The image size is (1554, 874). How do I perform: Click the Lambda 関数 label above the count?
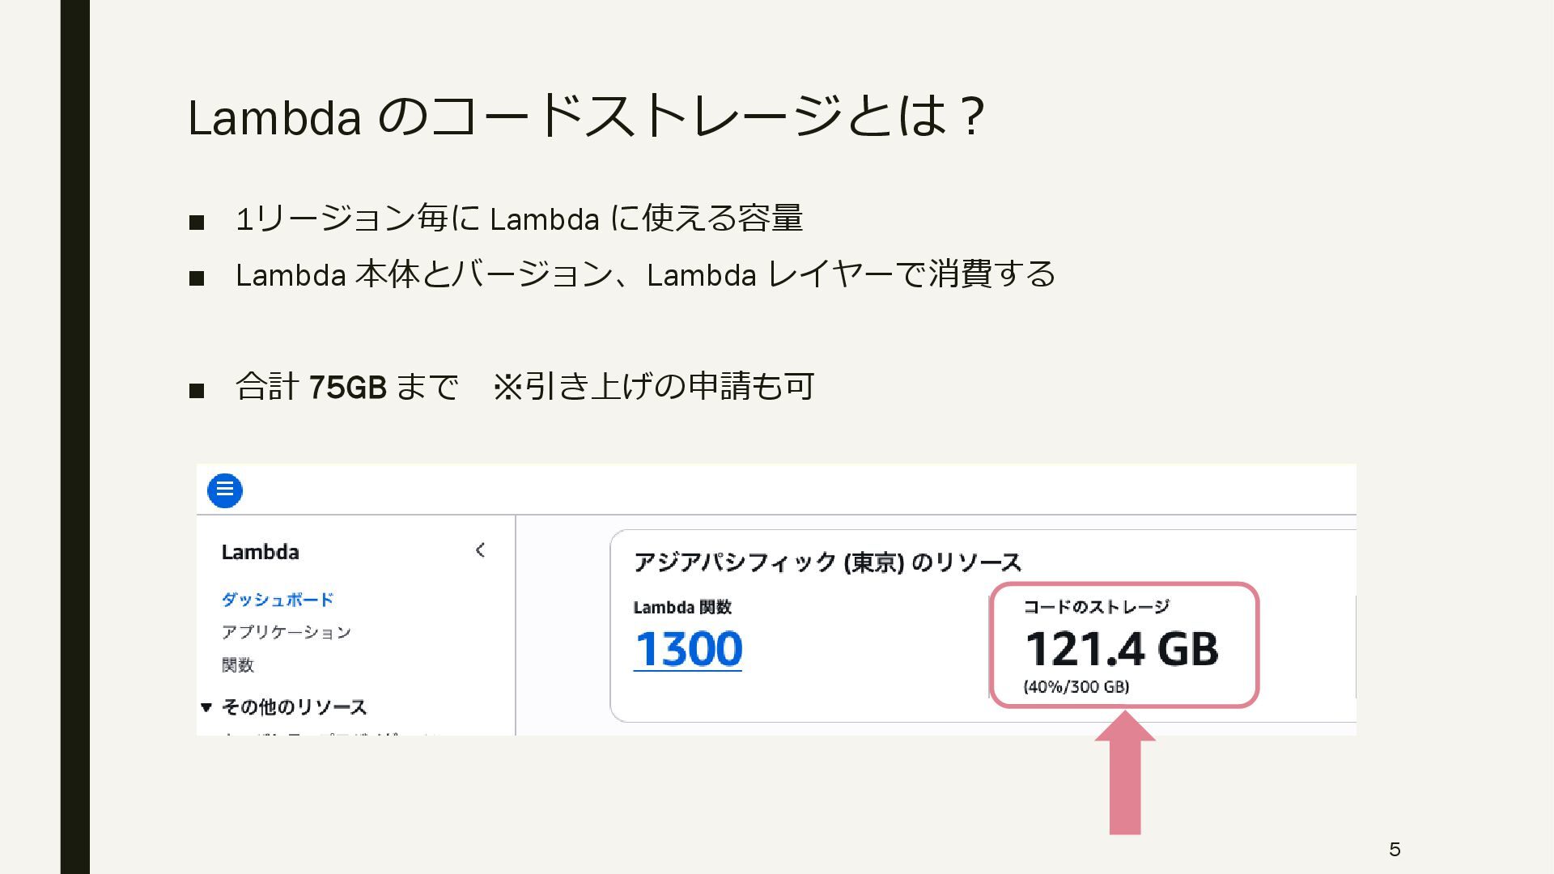682,608
